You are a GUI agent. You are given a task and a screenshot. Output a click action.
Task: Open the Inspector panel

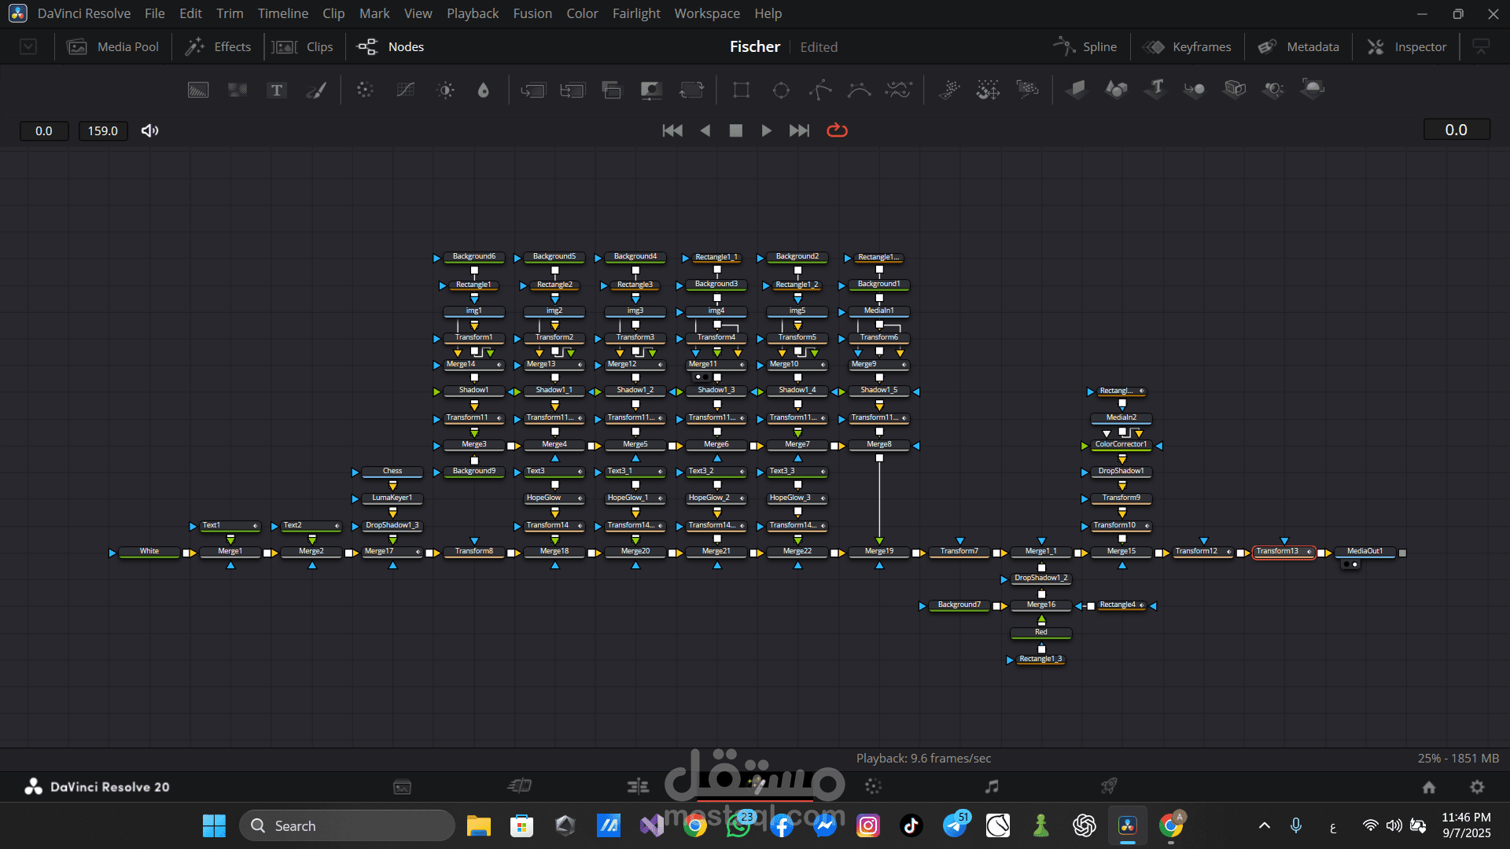1407,47
